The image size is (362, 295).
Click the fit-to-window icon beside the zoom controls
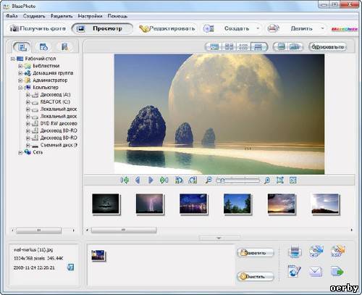pyautogui.click(x=279, y=180)
